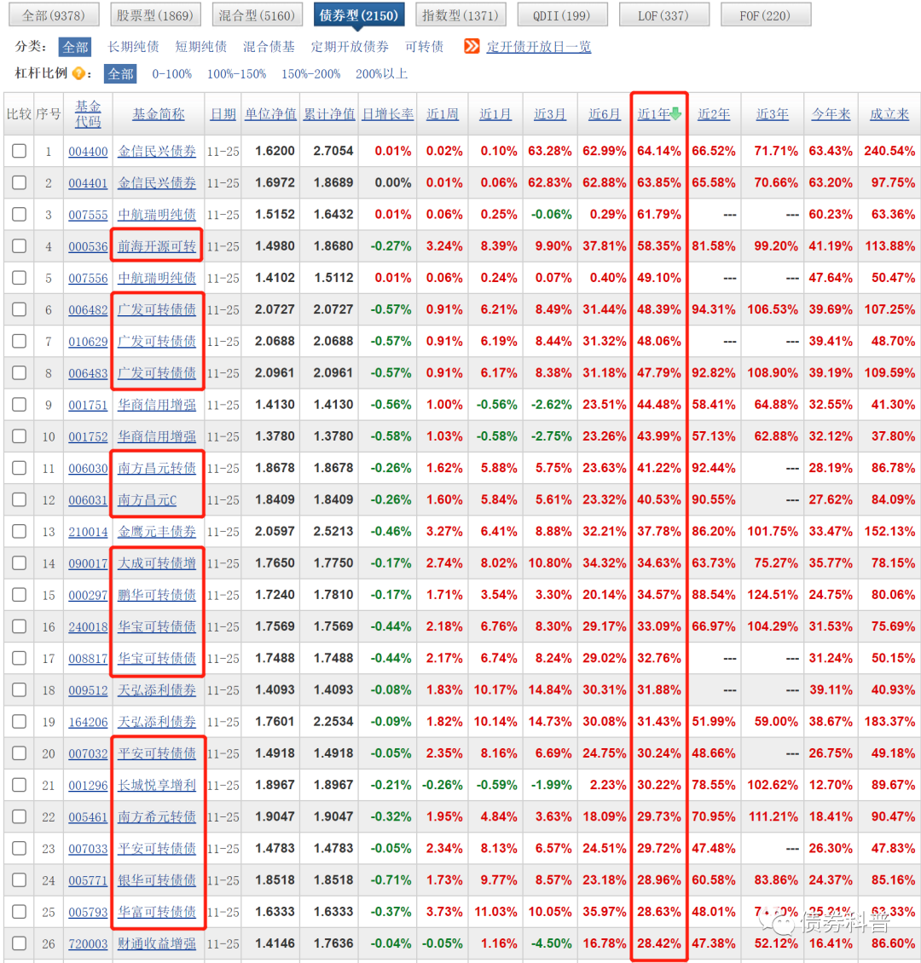Click the green sort arrow on 近1年
Screen dimensions: 921x963
pos(676,113)
